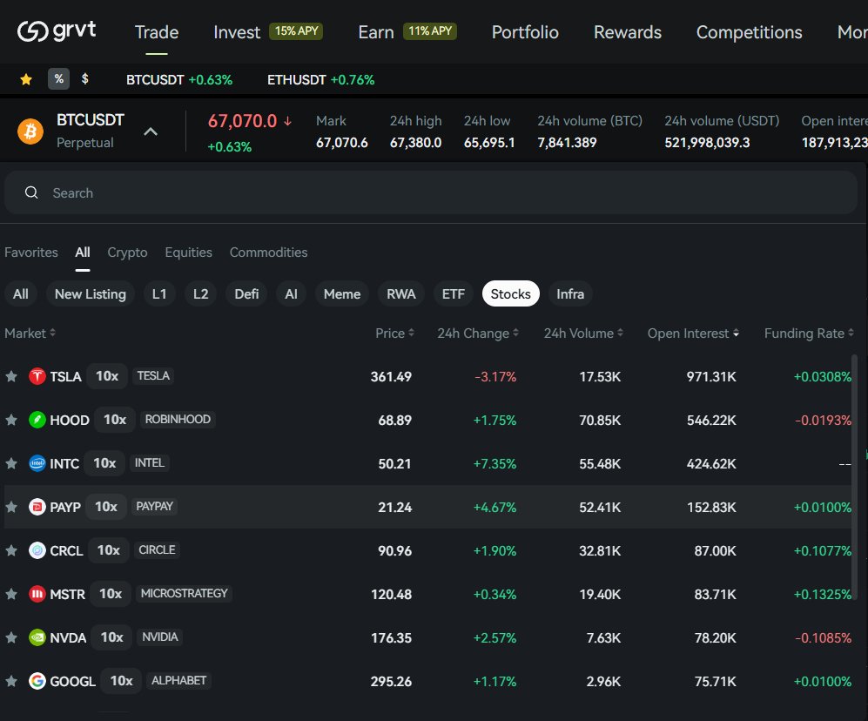Open the Trade menu
This screenshot has width=868, height=721.
(157, 32)
